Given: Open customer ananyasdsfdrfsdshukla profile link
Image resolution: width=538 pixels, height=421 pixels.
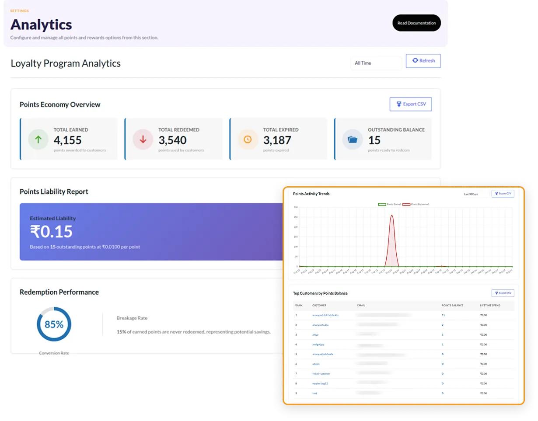Looking at the screenshot, I should [x=325, y=315].
